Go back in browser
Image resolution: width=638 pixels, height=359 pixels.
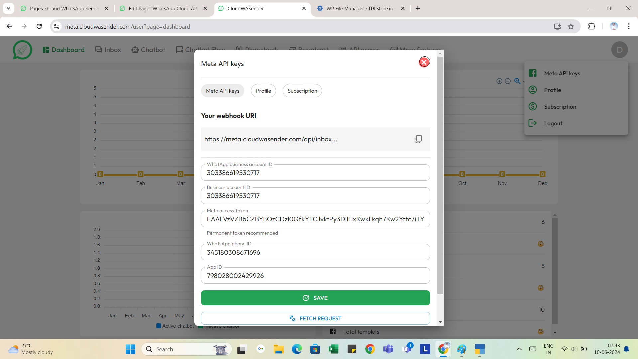pos(9,26)
